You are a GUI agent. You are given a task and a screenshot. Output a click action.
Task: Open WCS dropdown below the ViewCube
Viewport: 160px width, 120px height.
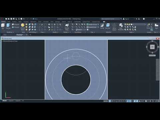tap(152, 55)
